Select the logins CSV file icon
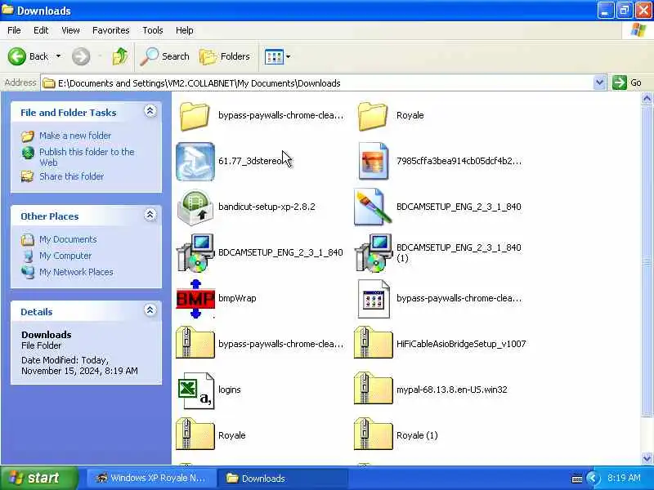Viewport: 654px width, 490px height. (x=195, y=390)
